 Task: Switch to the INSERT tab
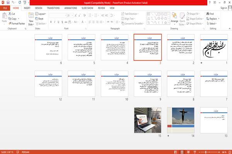[x=27, y=8]
